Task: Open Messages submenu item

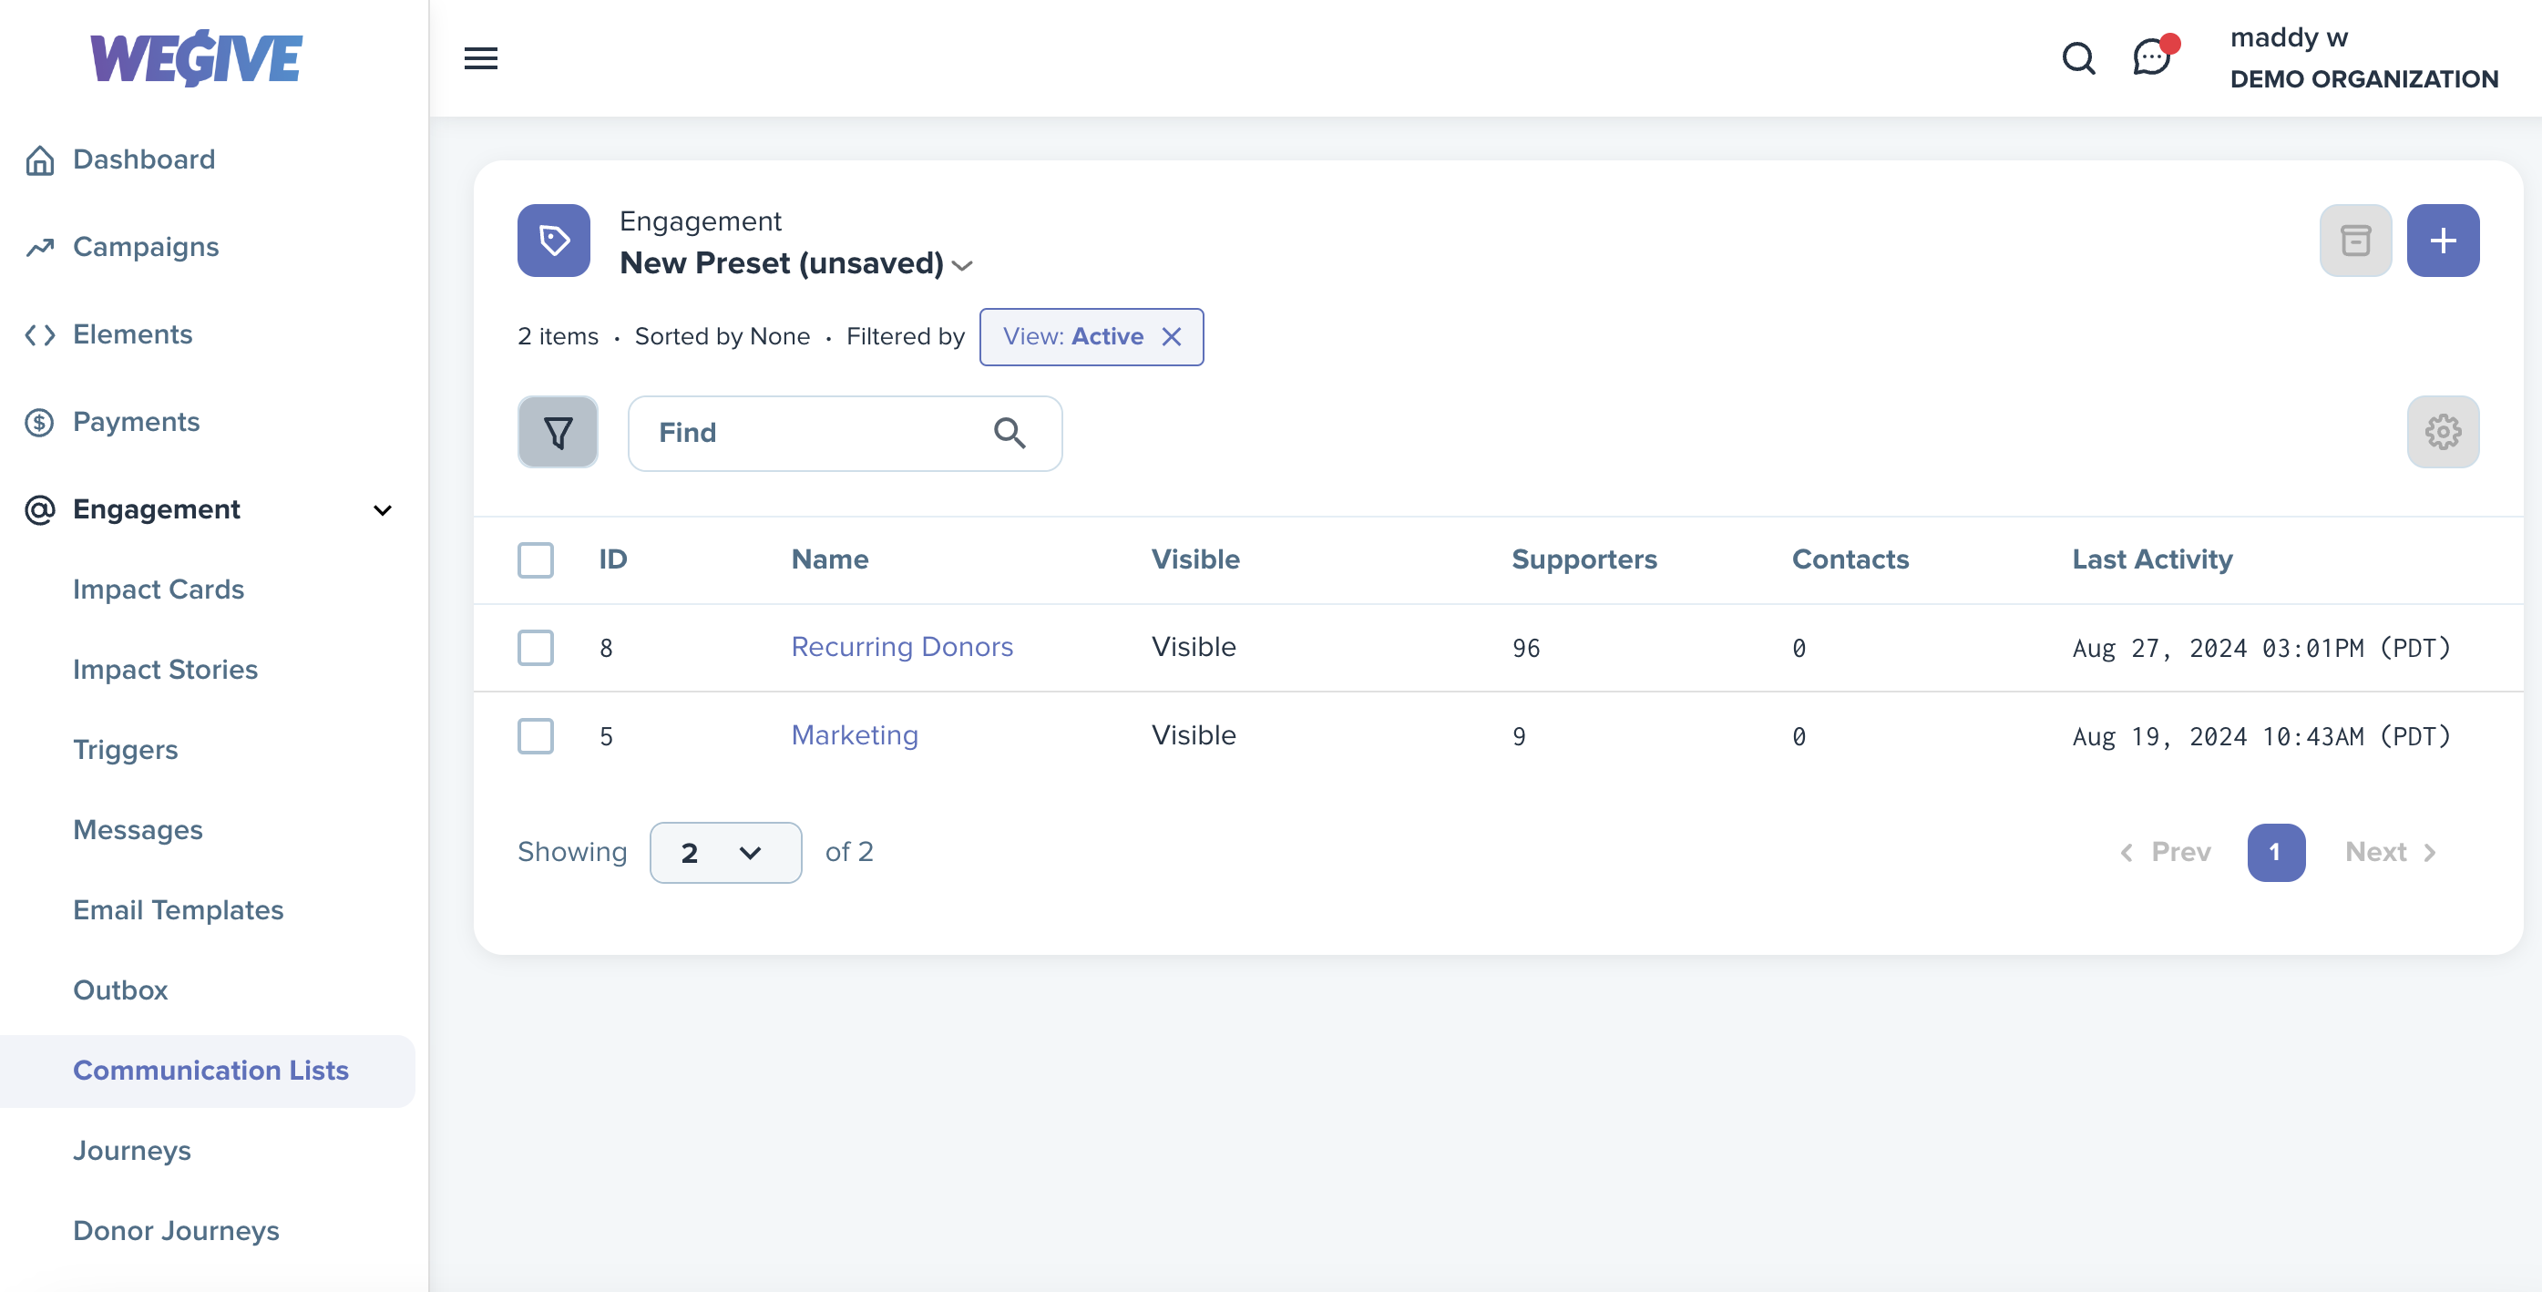Action: pyautogui.click(x=138, y=830)
